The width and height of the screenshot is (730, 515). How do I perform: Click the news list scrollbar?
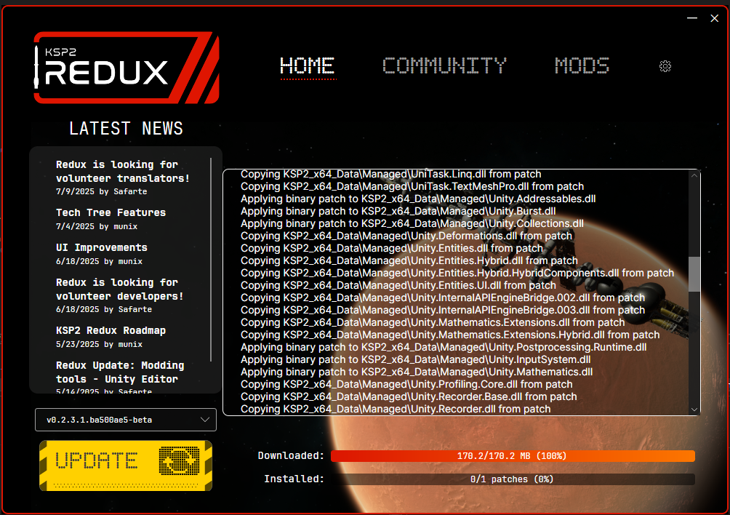[211, 260]
